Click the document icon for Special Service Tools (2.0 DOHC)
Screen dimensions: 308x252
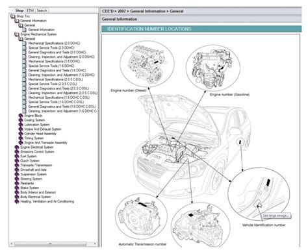pos(25,48)
